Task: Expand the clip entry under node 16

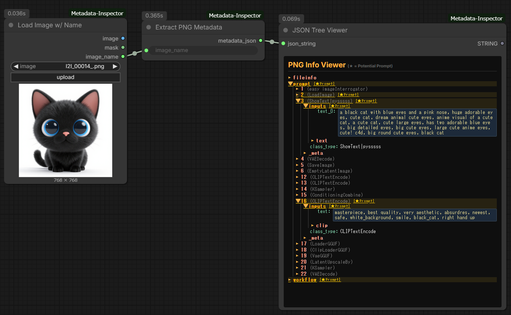Action: 313,225
